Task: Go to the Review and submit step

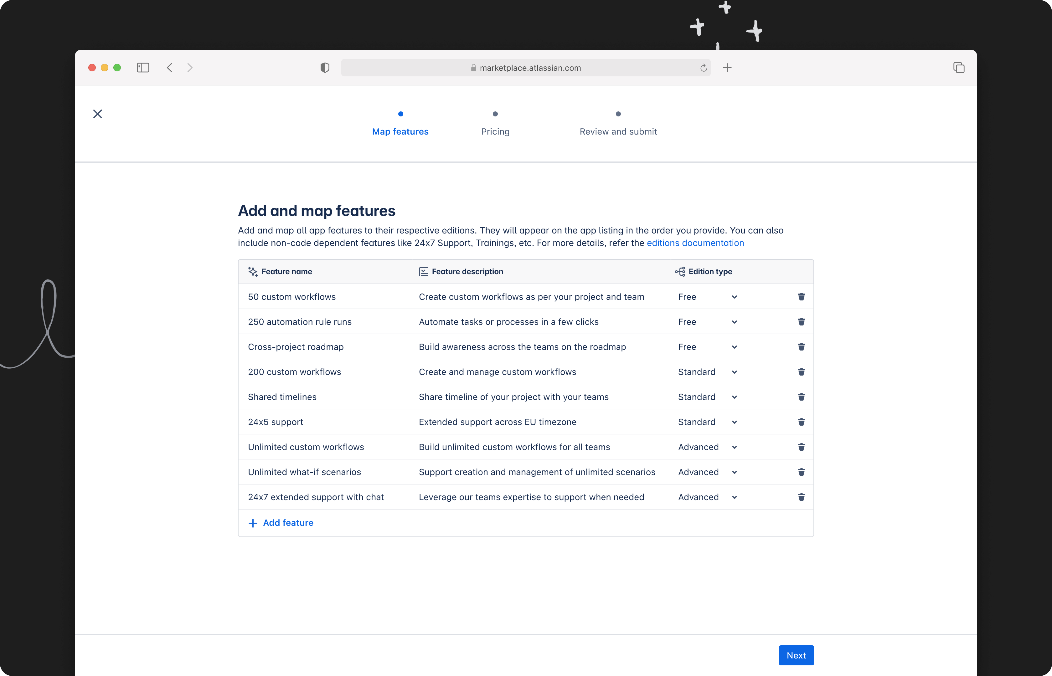Action: tap(618, 131)
